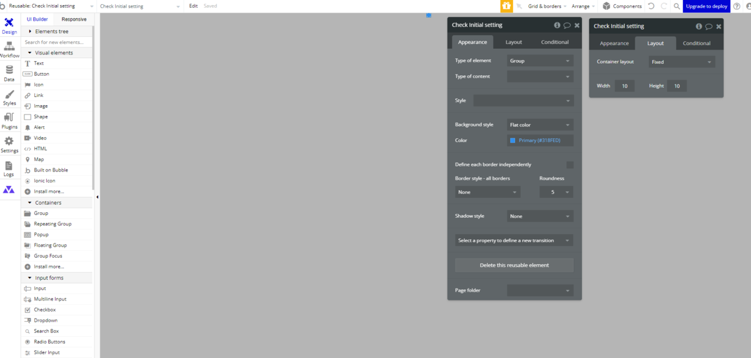This screenshot has height=358, width=751.
Task: Switch to Layout tab in left property panel
Action: click(514, 42)
